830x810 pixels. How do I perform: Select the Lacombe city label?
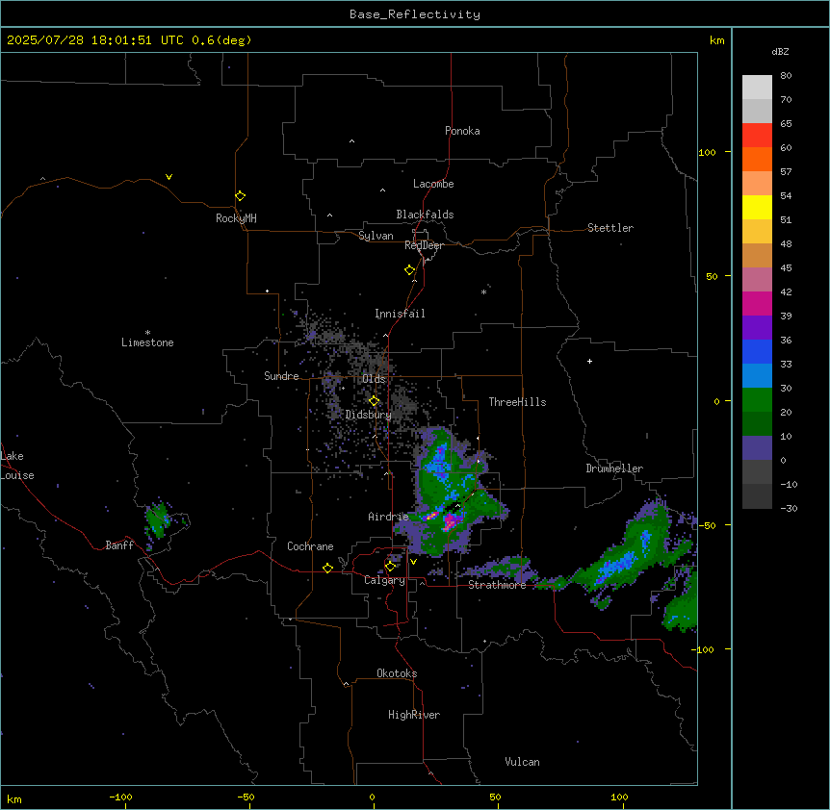433,184
